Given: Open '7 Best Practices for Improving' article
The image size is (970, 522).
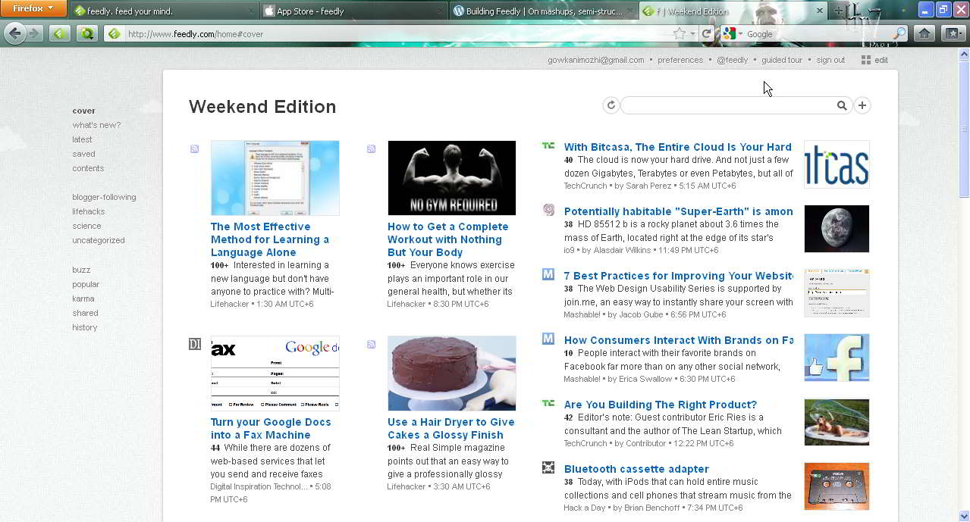Looking at the screenshot, I should 678,276.
